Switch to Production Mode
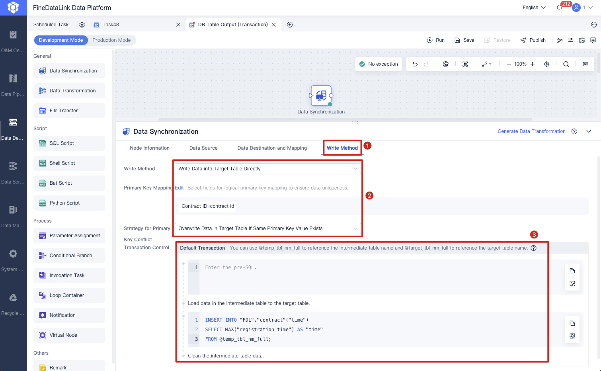The image size is (601, 371). [x=111, y=40]
